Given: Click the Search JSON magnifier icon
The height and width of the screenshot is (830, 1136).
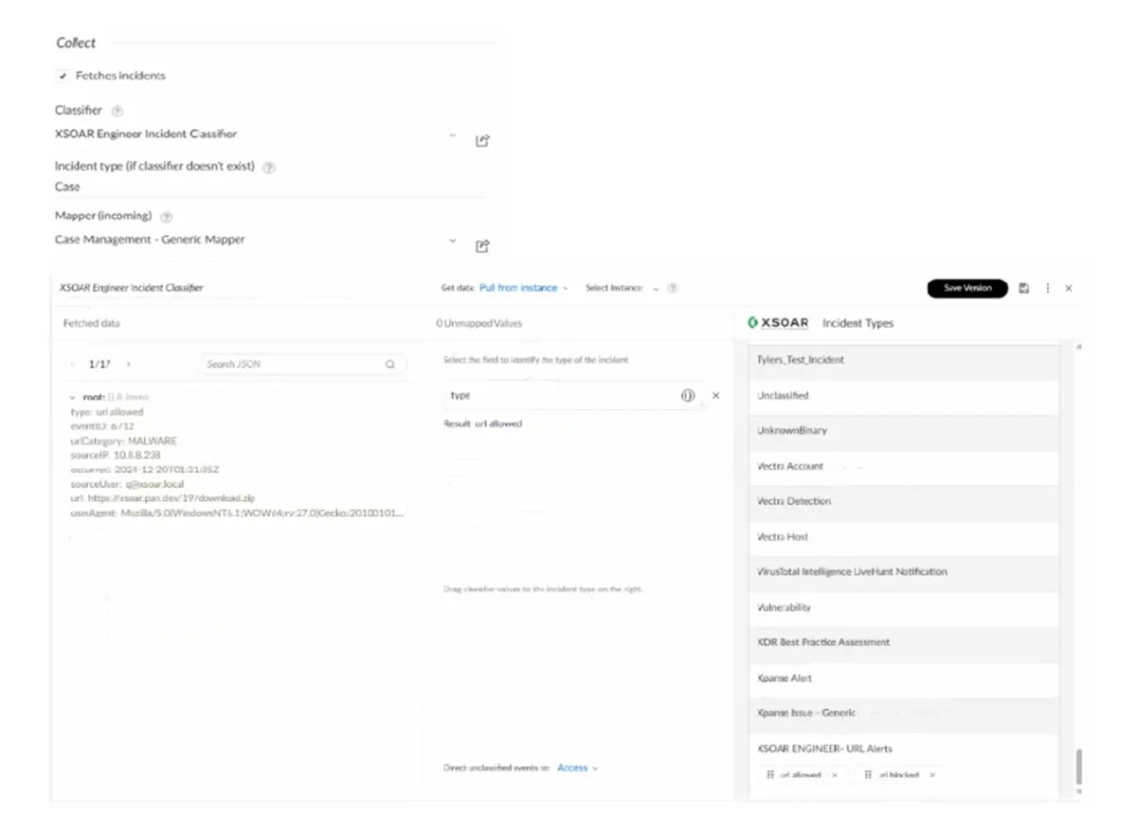Looking at the screenshot, I should coord(389,364).
